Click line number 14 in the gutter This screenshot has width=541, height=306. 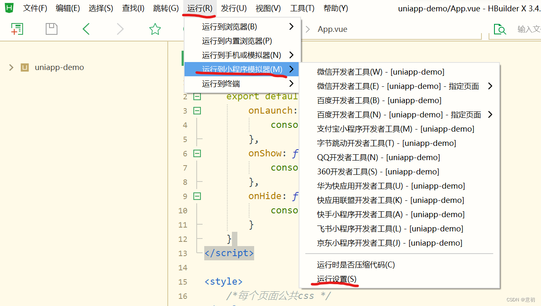point(182,267)
